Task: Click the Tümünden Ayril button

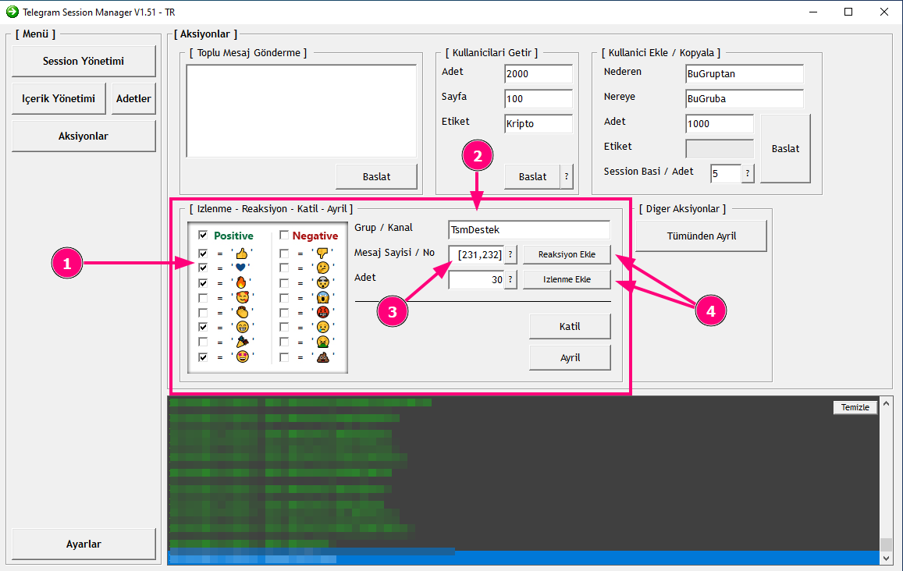Action: point(702,236)
